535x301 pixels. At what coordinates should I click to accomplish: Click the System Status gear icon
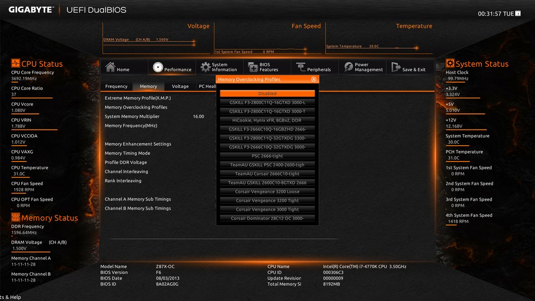(x=450, y=63)
